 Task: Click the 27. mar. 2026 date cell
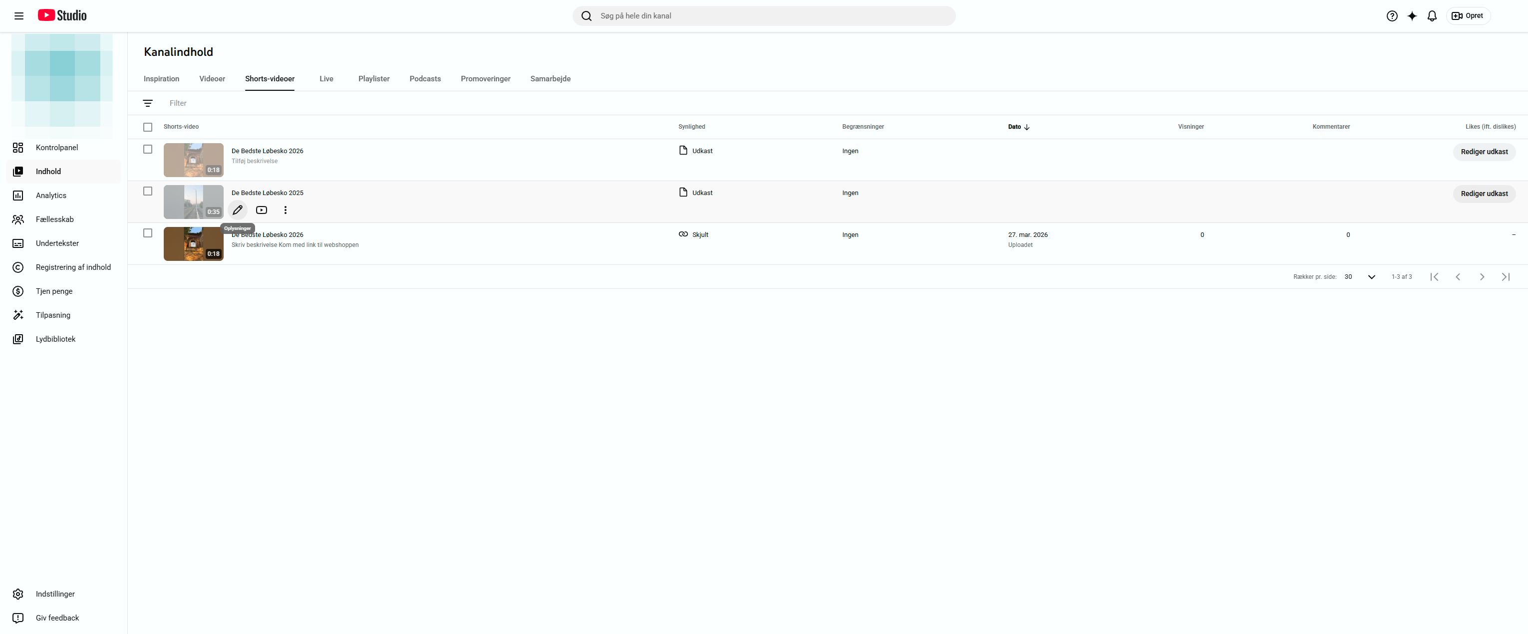[1028, 234]
